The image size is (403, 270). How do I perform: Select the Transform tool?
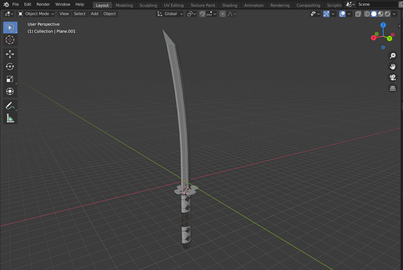[10, 91]
